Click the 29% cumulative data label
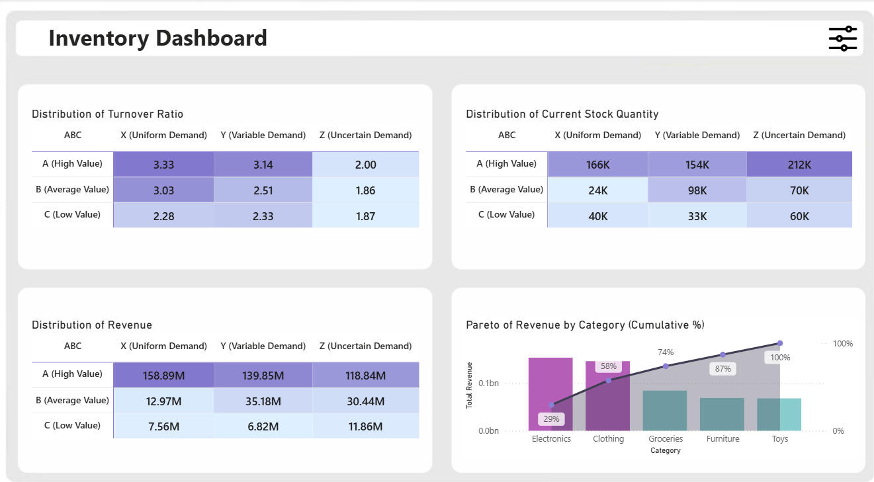 coord(551,419)
